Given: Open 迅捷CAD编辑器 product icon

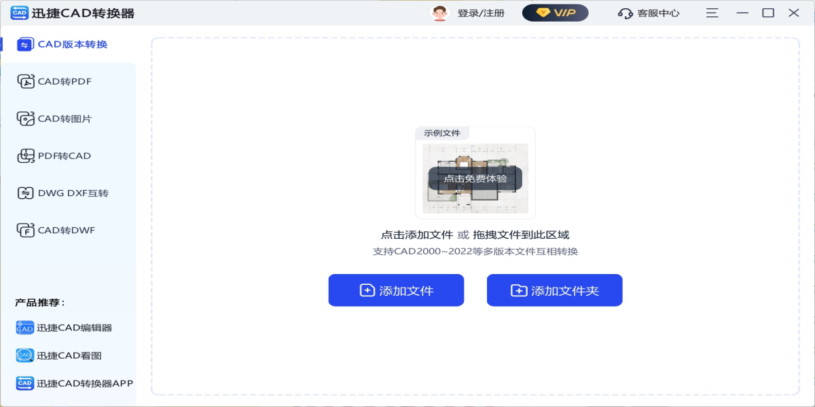Looking at the screenshot, I should pos(24,328).
